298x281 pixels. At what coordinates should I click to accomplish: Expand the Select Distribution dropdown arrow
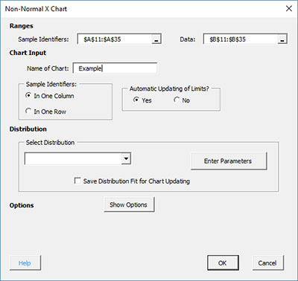pos(126,158)
